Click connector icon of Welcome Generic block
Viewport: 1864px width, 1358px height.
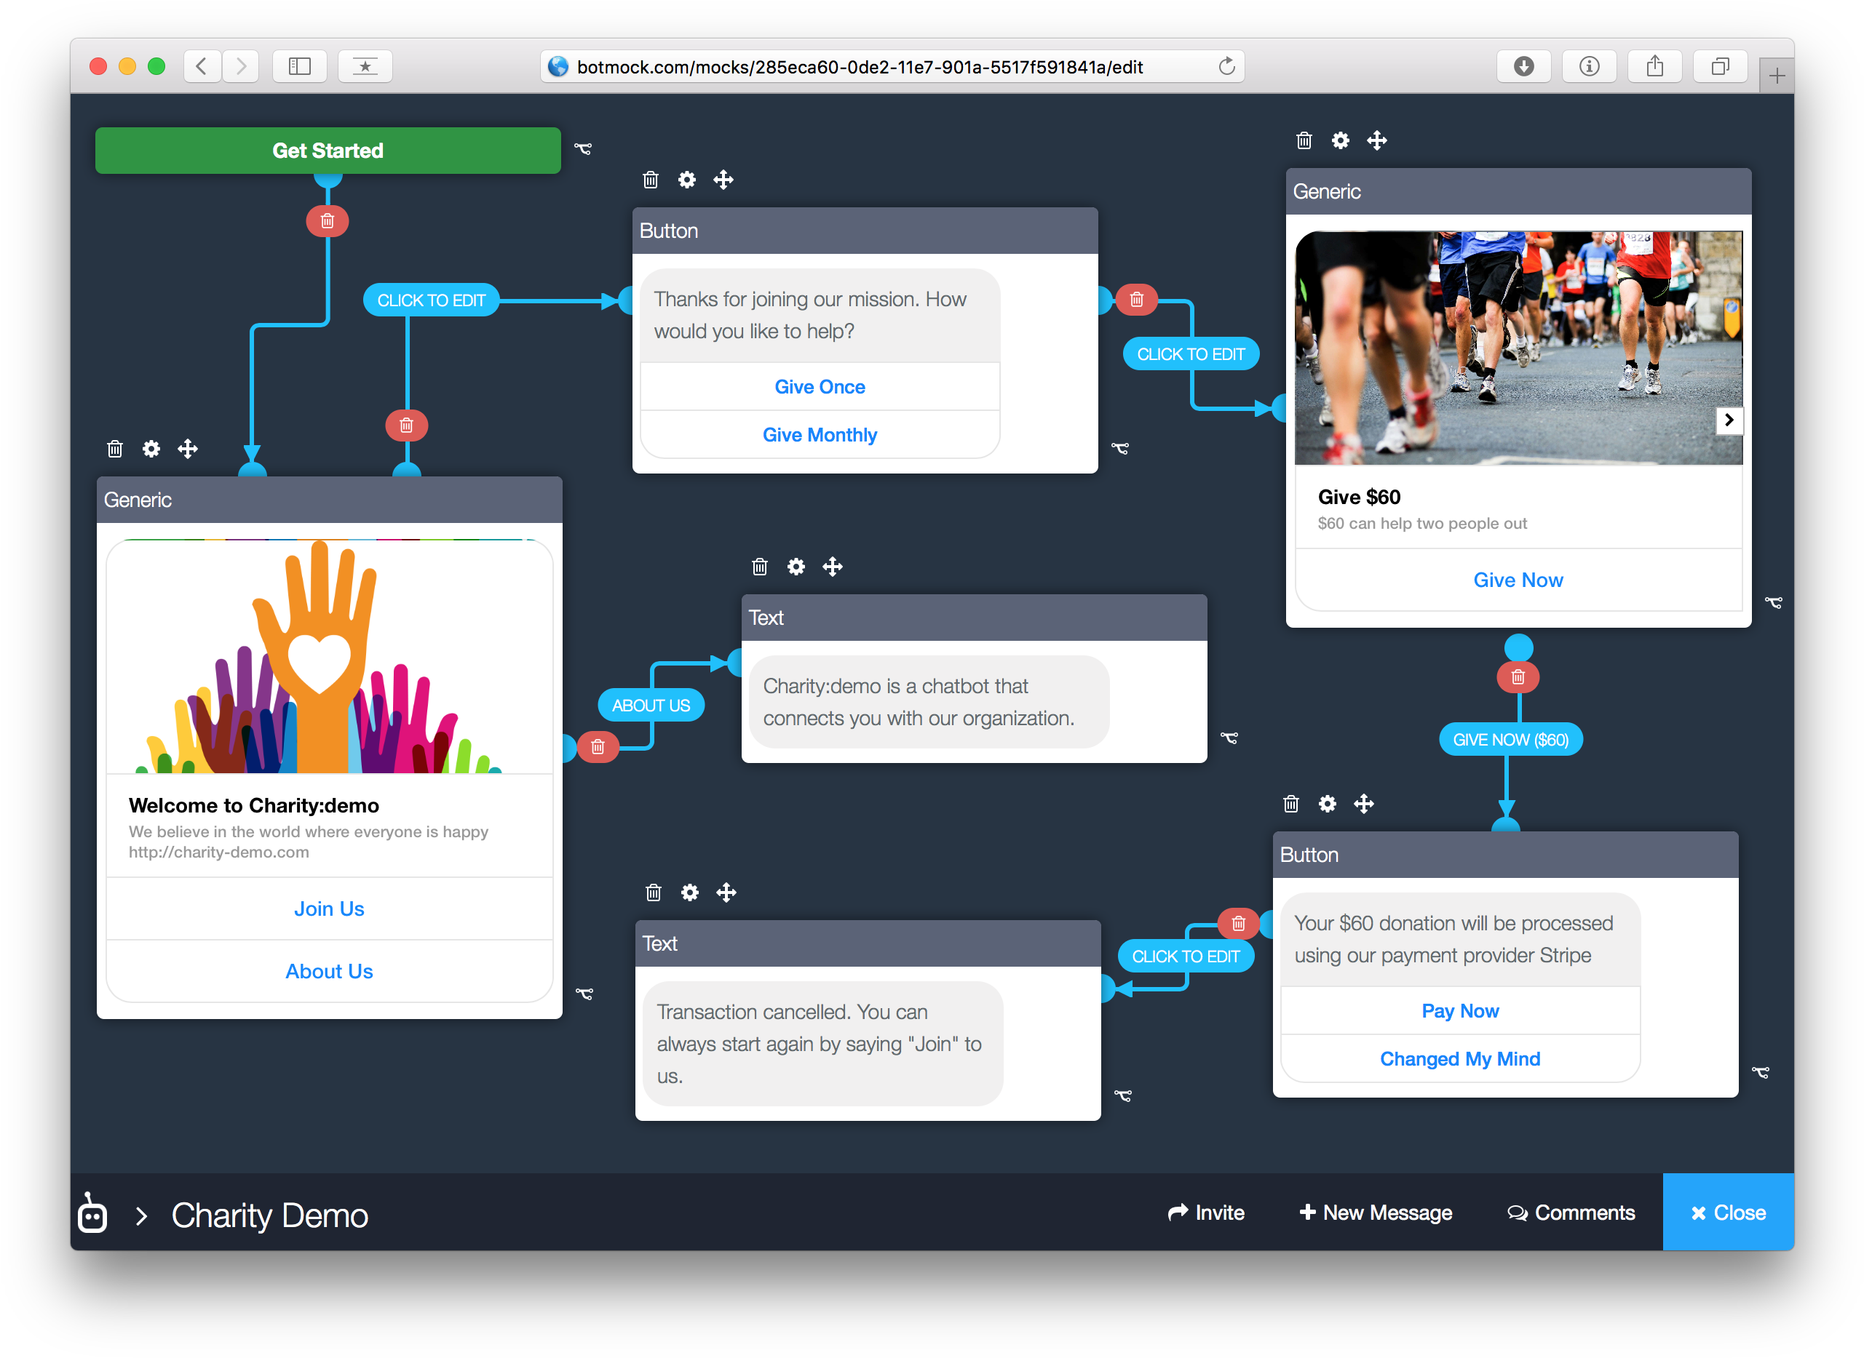[585, 994]
